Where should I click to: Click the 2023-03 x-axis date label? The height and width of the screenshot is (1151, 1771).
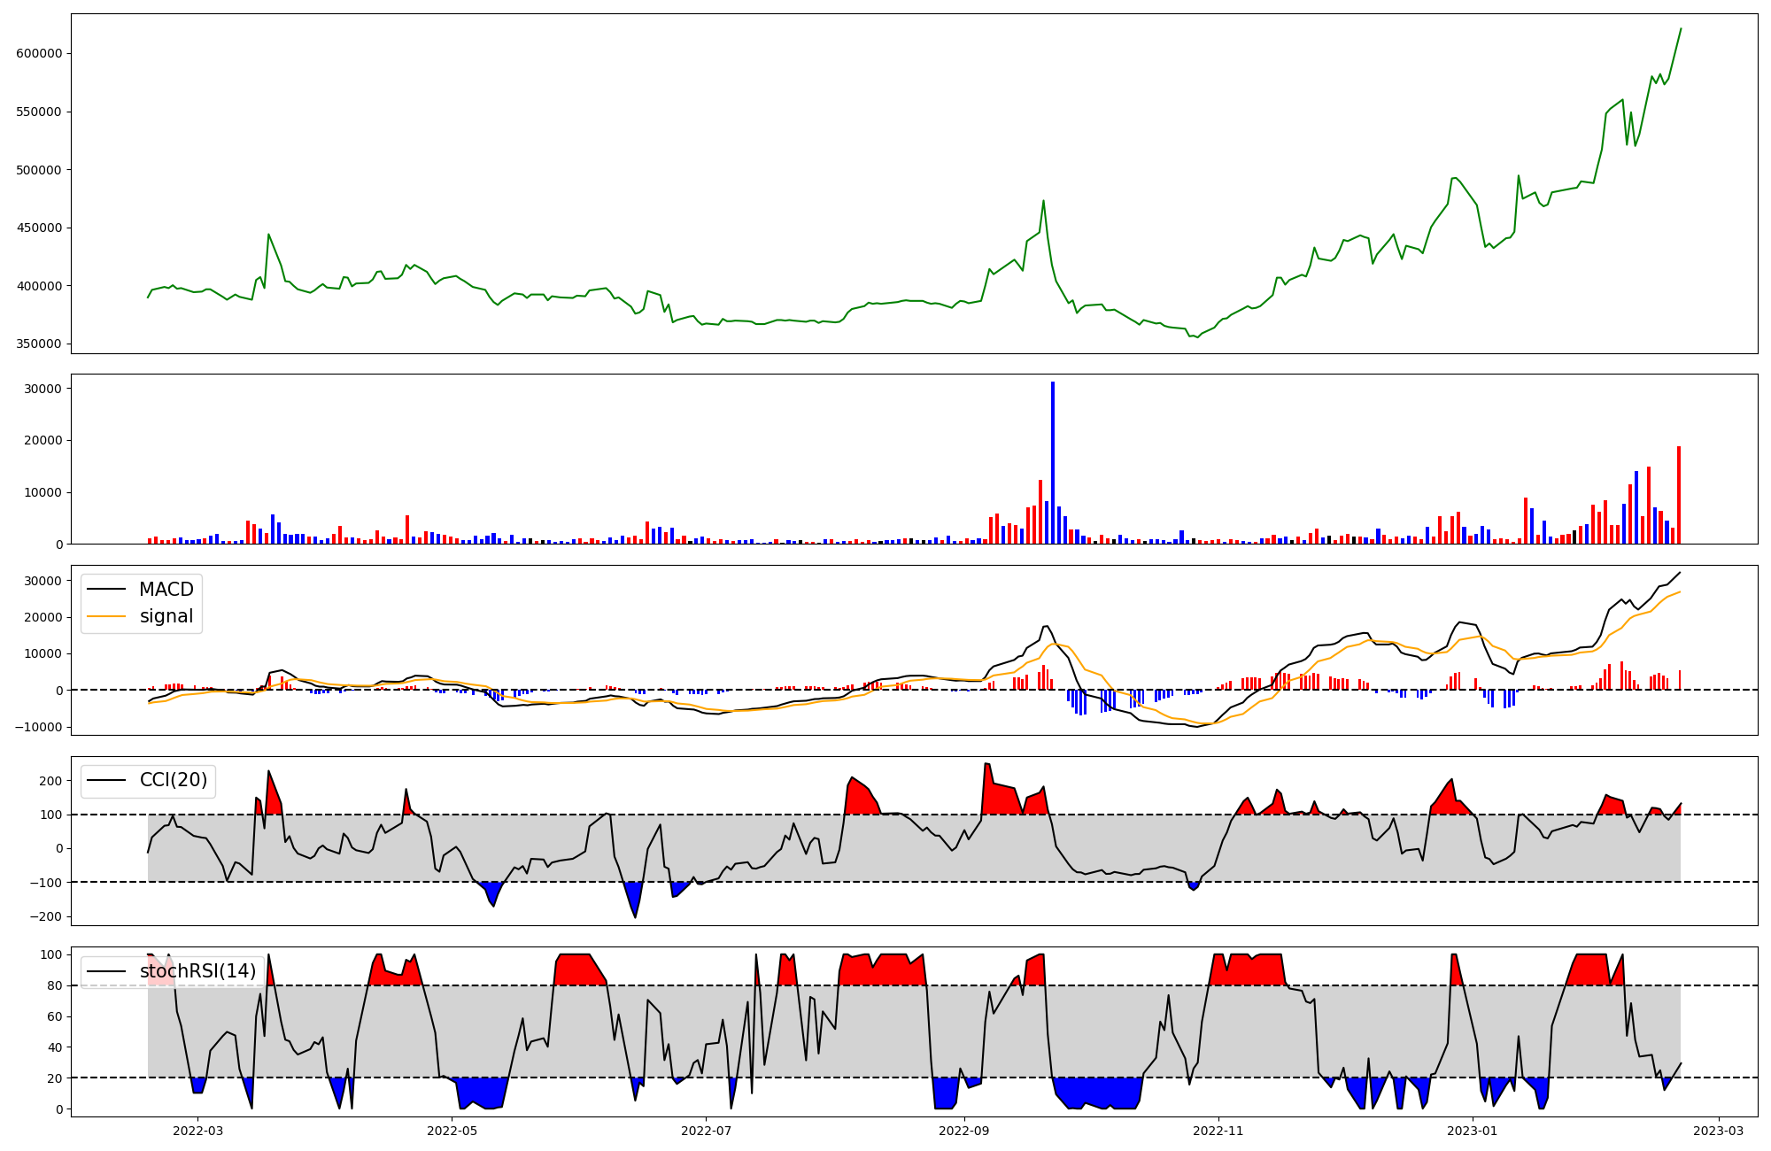[x=1719, y=1130]
